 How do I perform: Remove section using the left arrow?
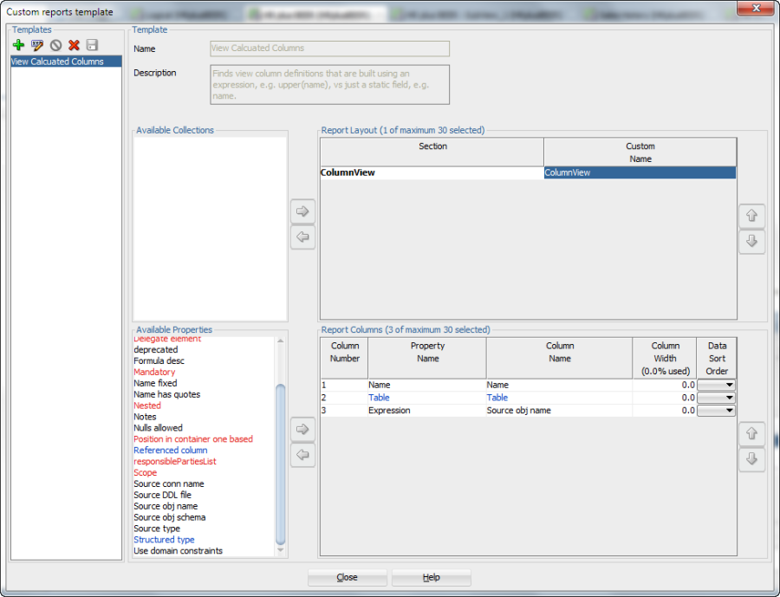[302, 237]
